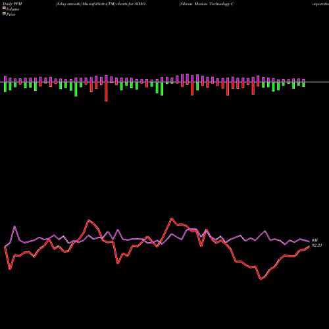The height and width of the screenshot is (329, 329).
Task: Click the MunafaSutra charts for SIMO heading
Action: [101, 4]
